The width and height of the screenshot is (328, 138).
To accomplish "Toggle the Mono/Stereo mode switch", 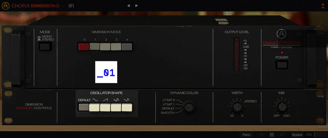I will [x=45, y=46].
